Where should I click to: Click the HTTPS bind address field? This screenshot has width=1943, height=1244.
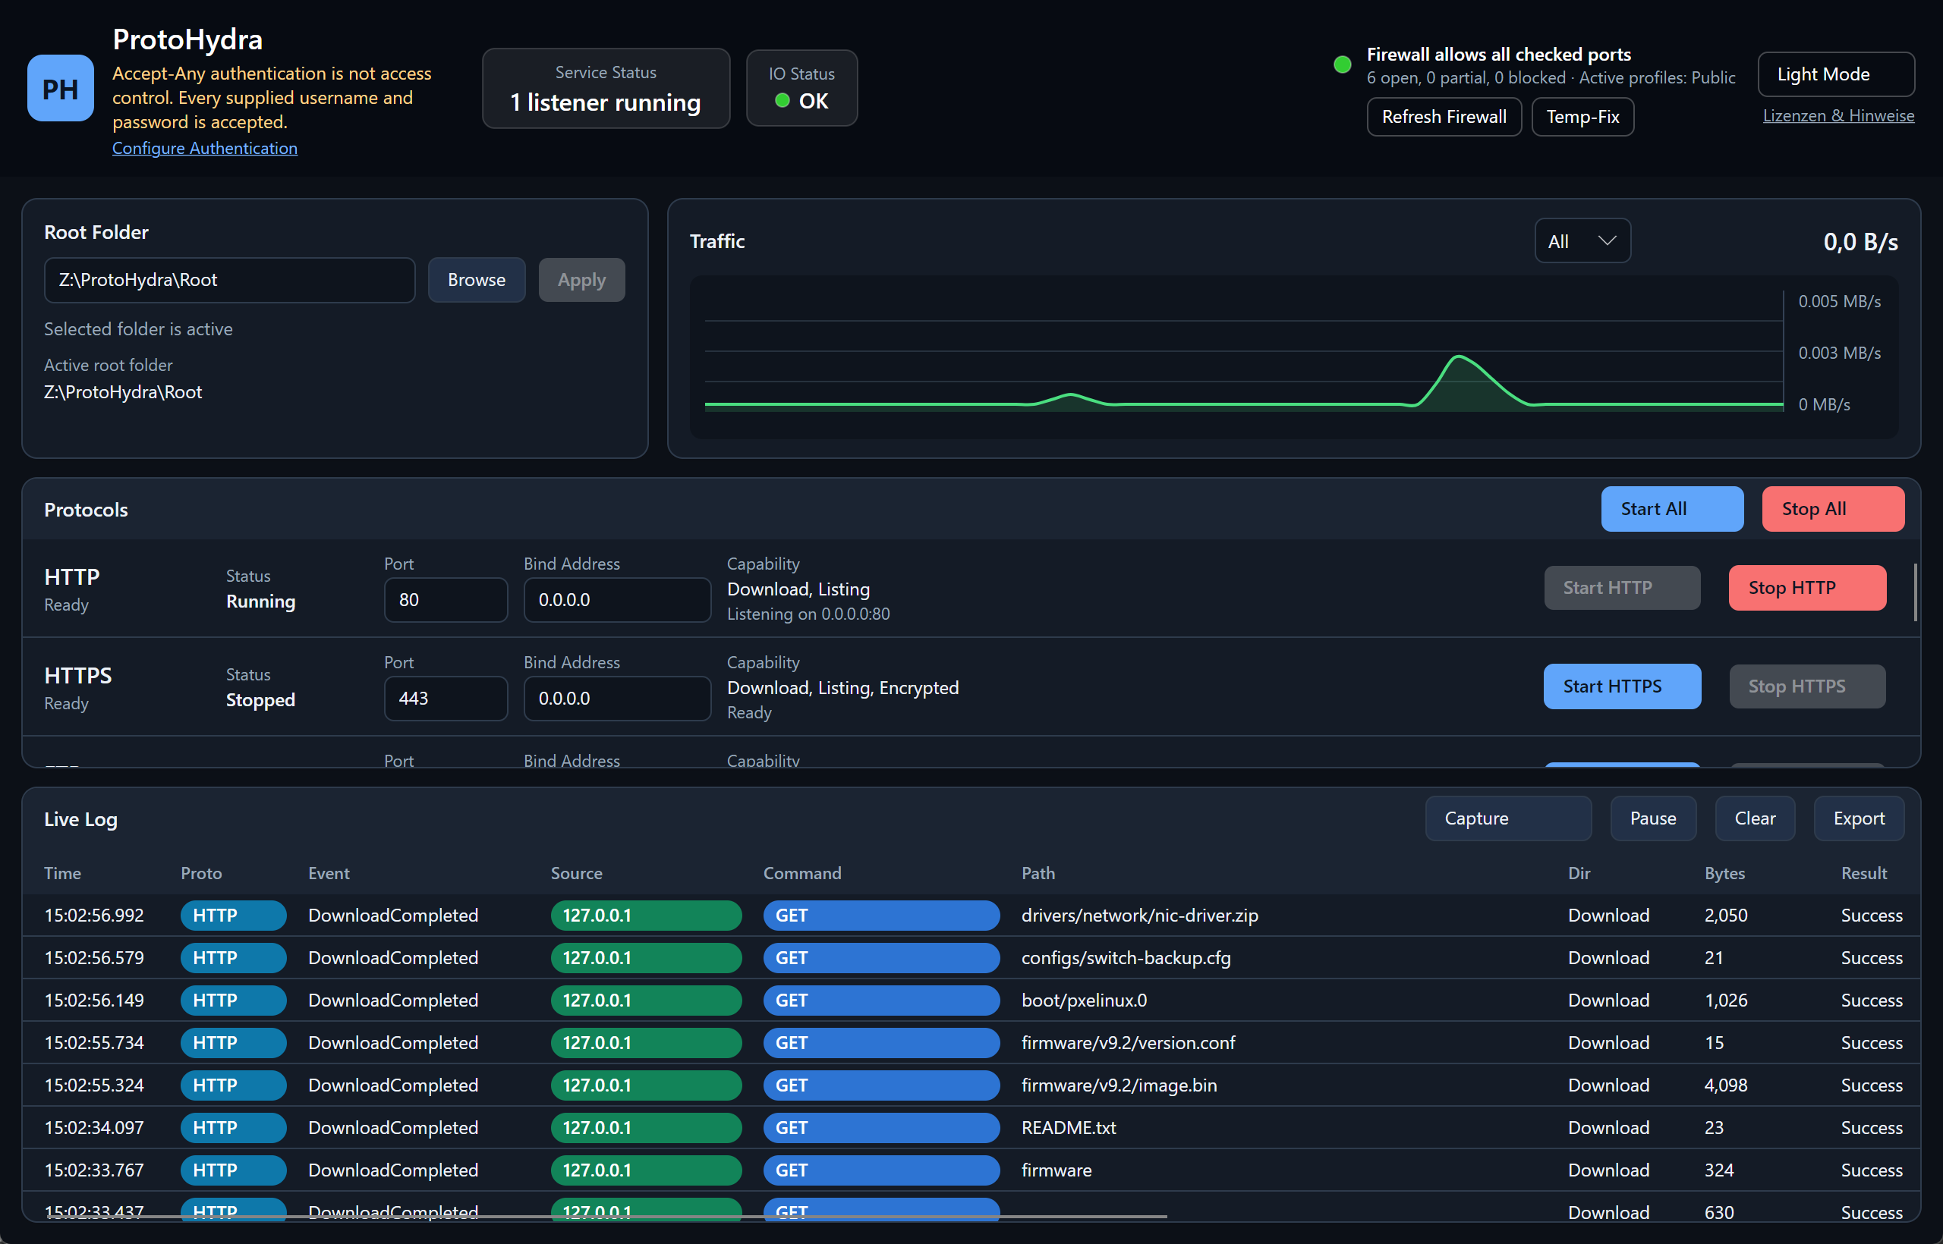click(617, 699)
